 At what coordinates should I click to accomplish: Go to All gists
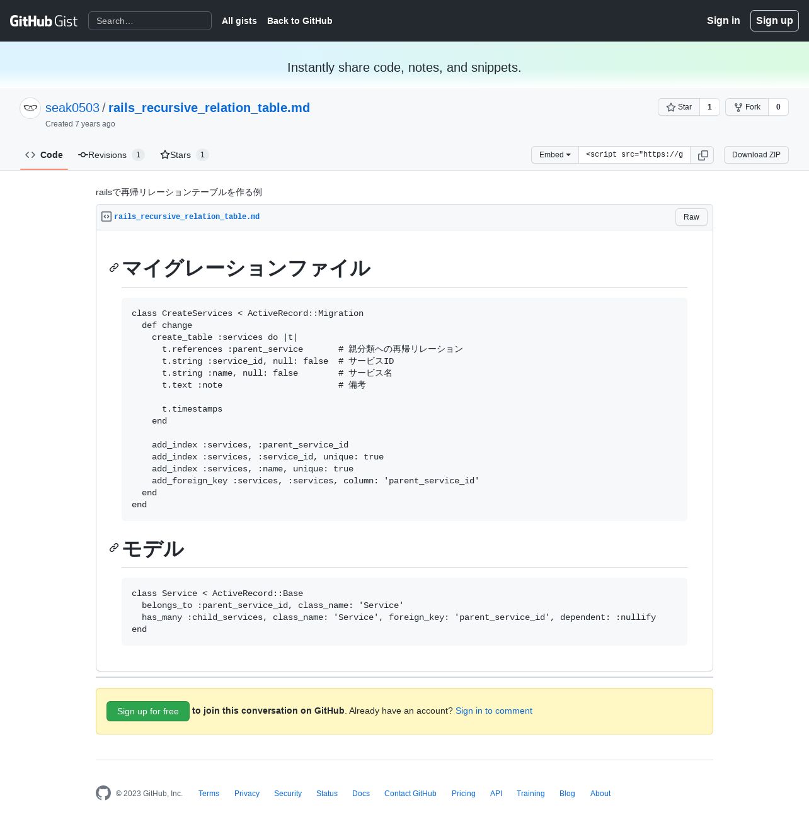(239, 21)
